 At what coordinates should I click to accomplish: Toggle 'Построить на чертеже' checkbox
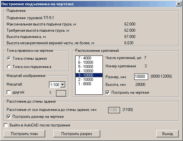[x=108, y=93]
